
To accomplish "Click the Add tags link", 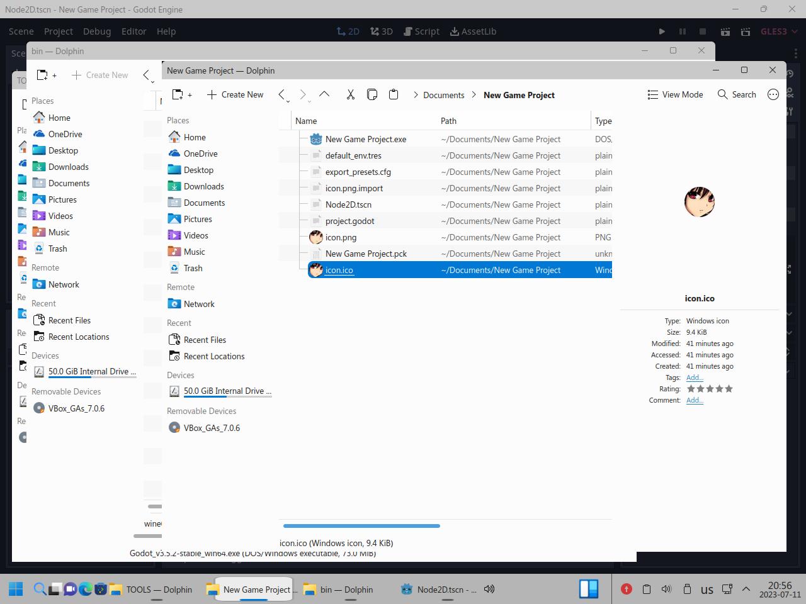I will click(694, 377).
